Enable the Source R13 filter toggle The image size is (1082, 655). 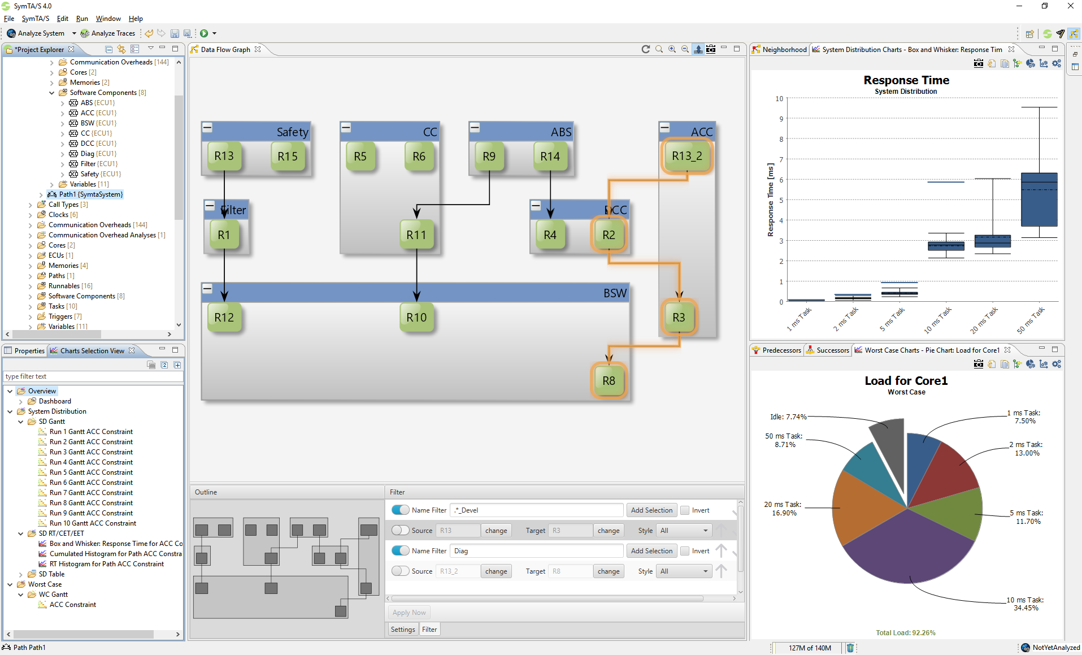click(401, 530)
